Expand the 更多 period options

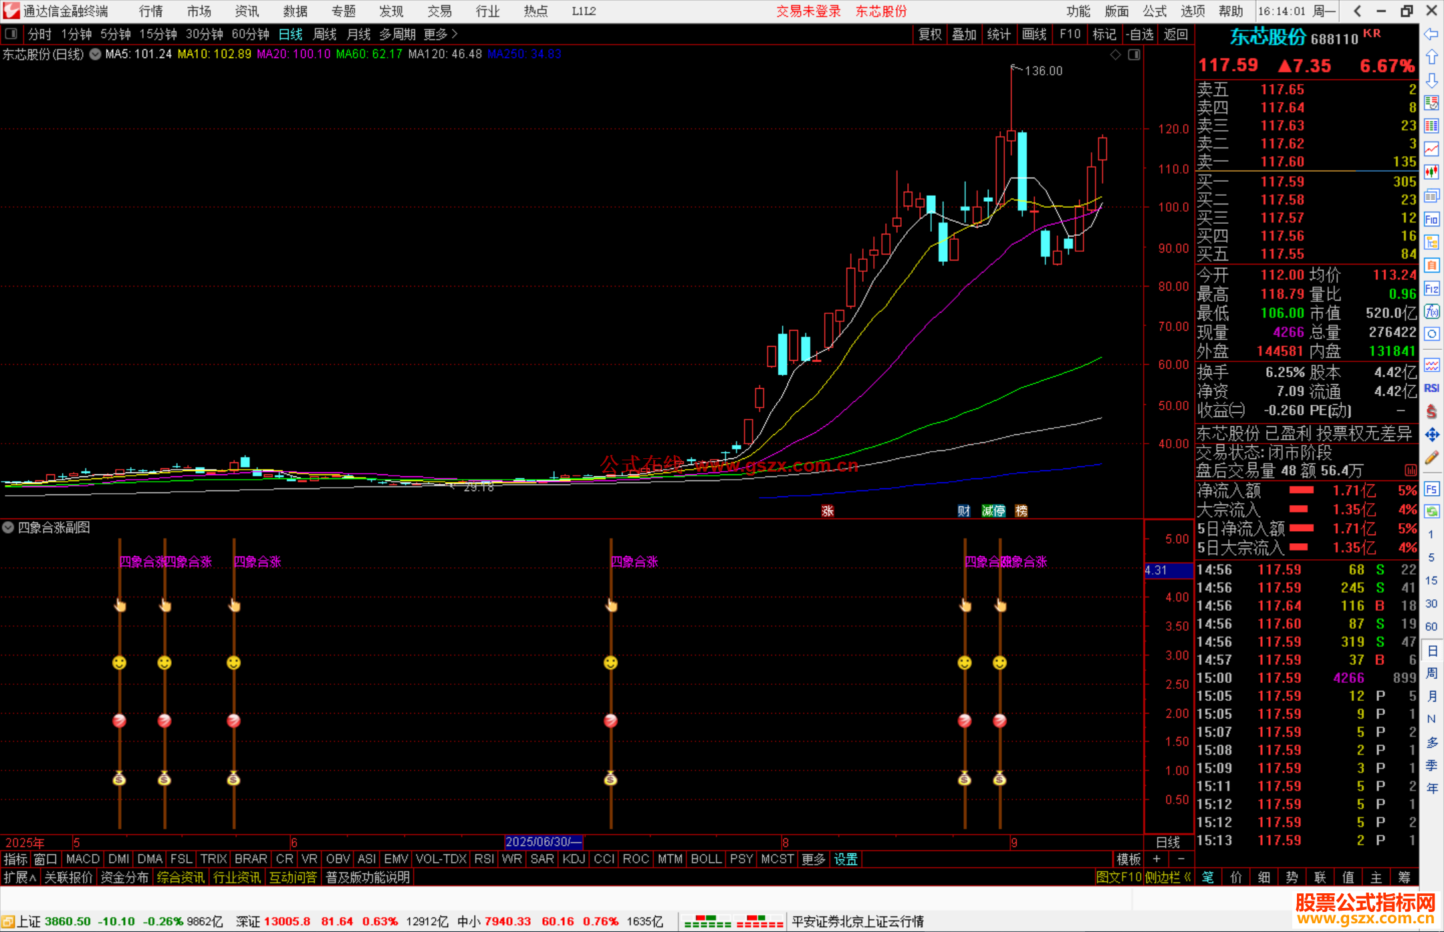click(x=441, y=34)
